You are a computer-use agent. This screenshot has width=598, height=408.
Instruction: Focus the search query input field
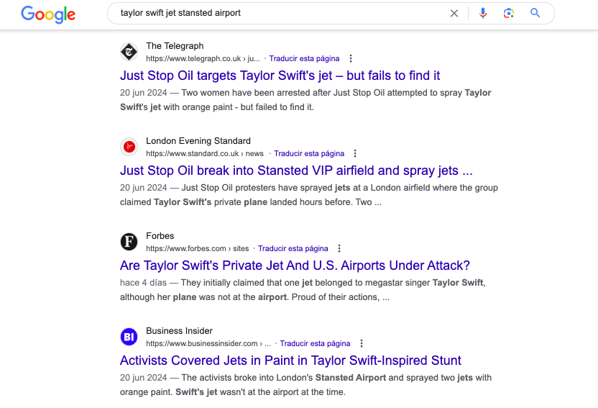tap(280, 13)
